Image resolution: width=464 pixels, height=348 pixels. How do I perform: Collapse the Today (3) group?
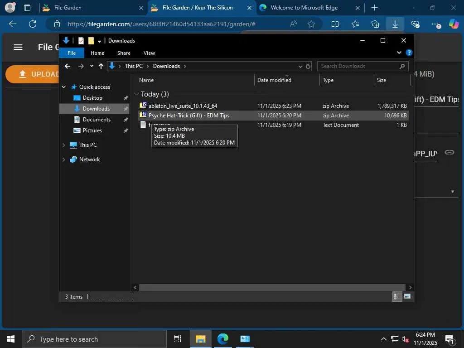136,94
